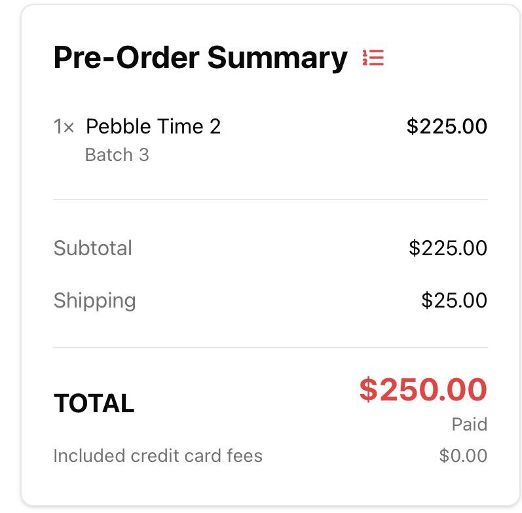Select the Pebble Time 2 item name
This screenshot has width=522, height=513.
click(x=153, y=126)
